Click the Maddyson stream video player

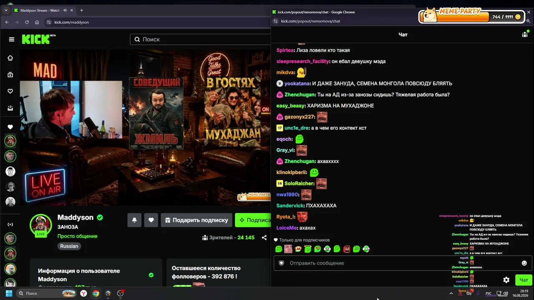pyautogui.click(x=146, y=127)
